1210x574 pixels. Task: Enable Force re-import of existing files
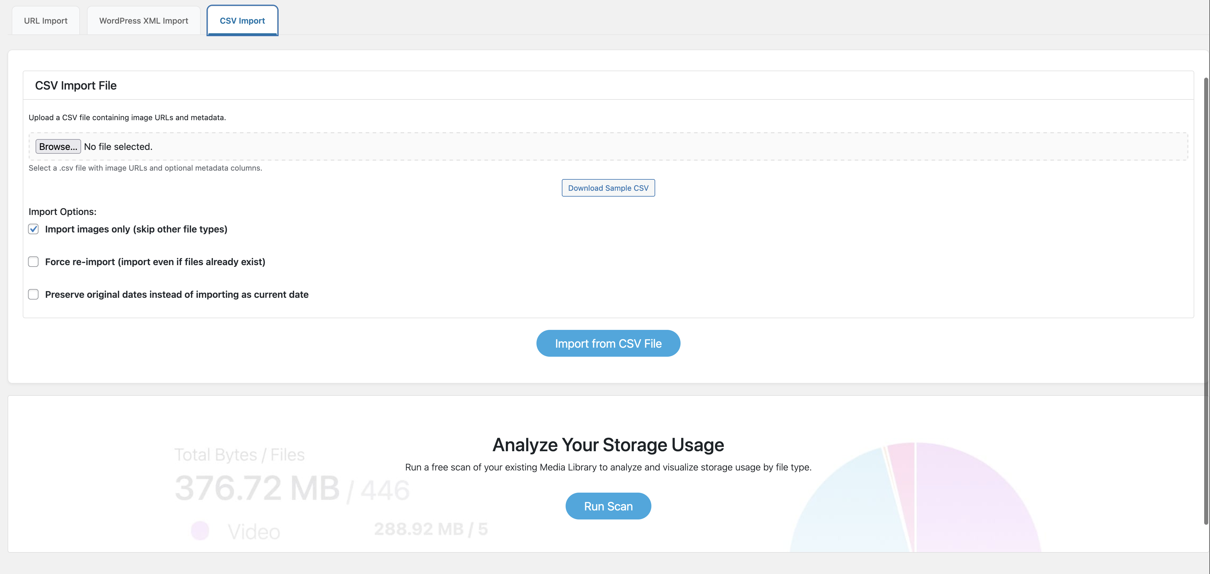point(33,262)
